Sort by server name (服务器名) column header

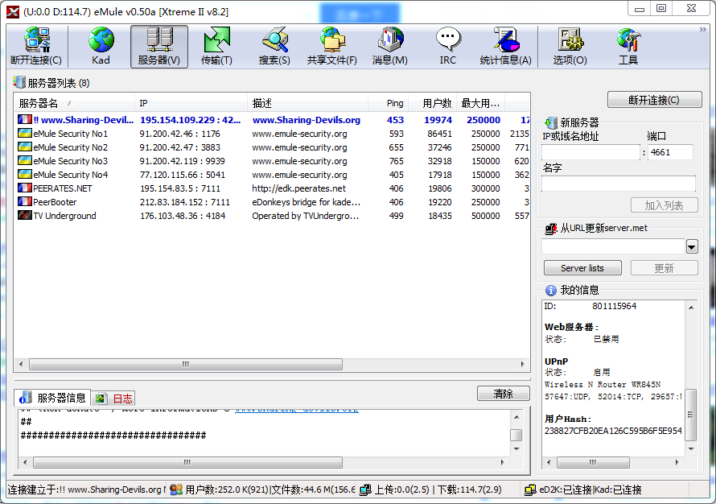pos(75,103)
